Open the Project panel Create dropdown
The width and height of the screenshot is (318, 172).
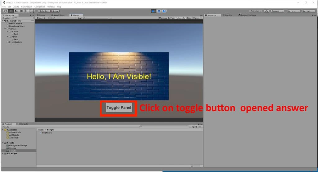click(x=7, y=127)
